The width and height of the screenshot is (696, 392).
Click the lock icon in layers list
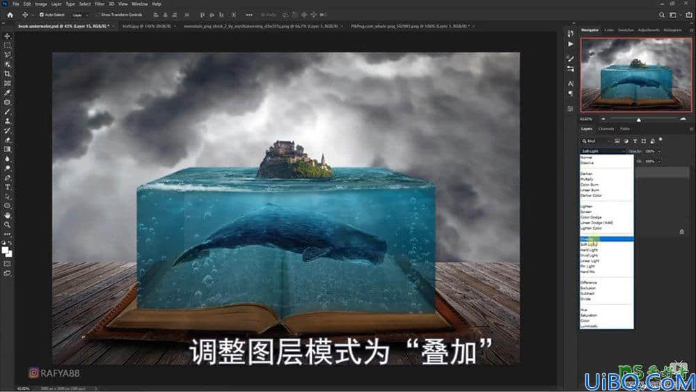point(682,232)
